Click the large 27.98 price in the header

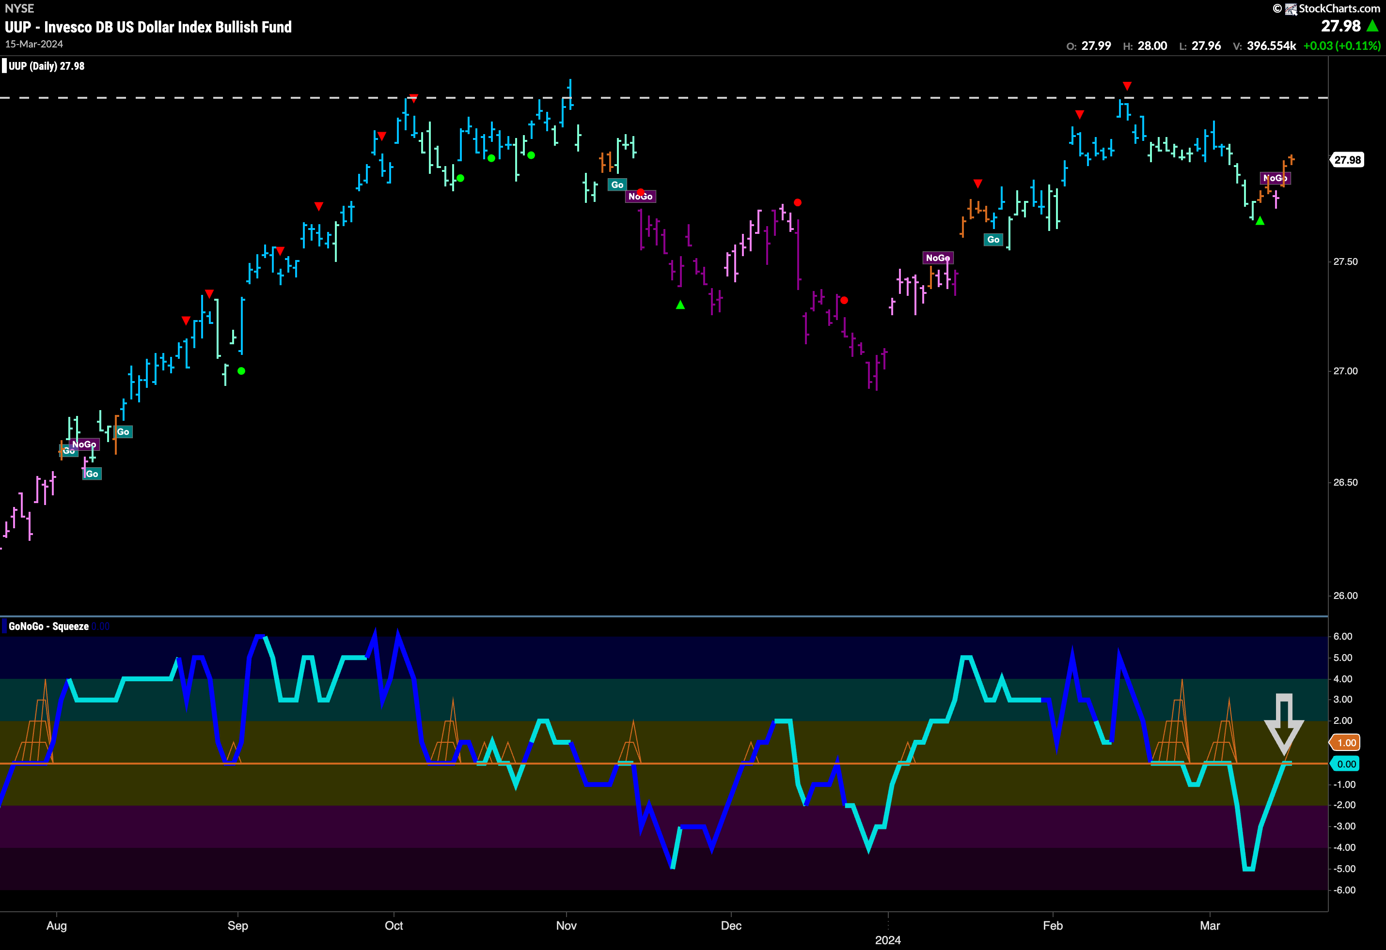coord(1340,26)
